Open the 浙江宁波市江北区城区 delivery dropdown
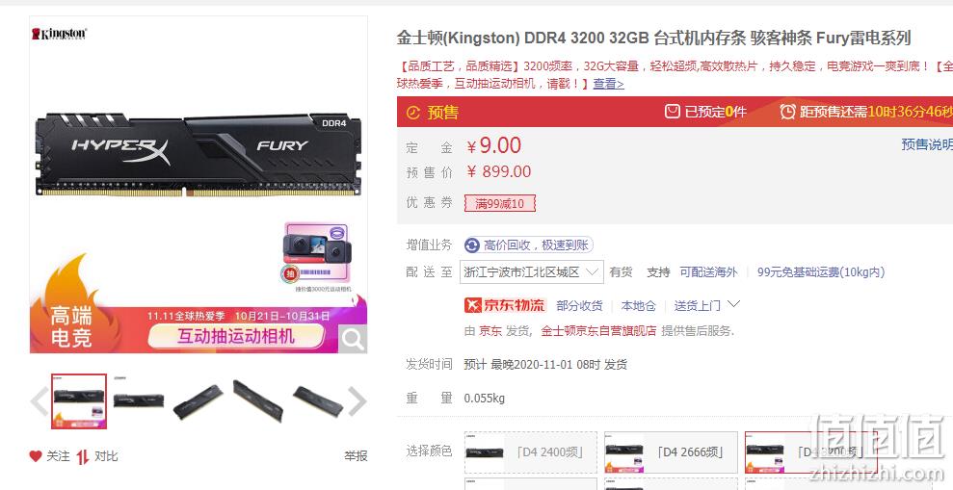Viewport: 953px width, 490px height. point(532,272)
